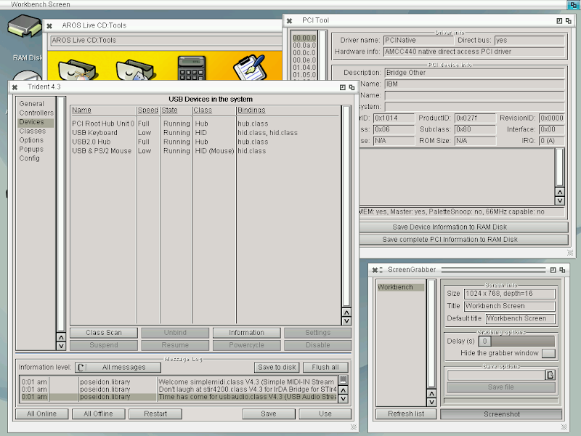Adjust the Delay (s) slider
581x436 pixels.
point(518,341)
